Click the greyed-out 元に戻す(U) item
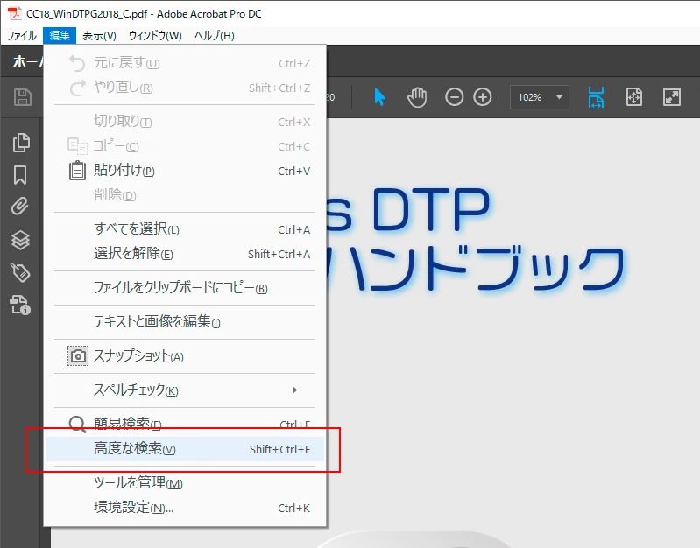 pos(185,63)
